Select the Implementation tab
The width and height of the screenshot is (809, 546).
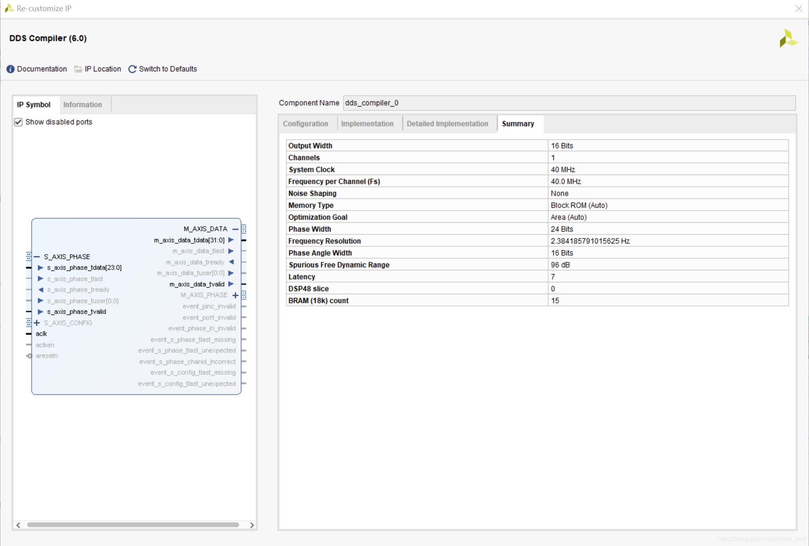pos(367,123)
